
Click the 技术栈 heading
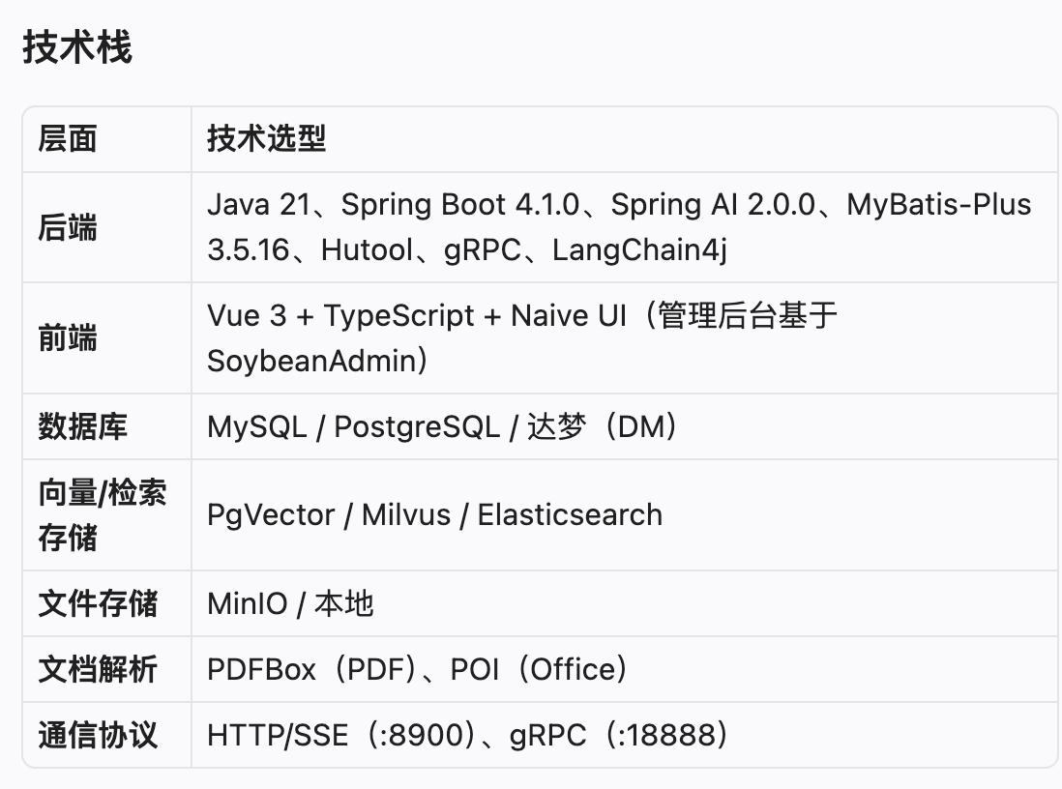coord(77,47)
